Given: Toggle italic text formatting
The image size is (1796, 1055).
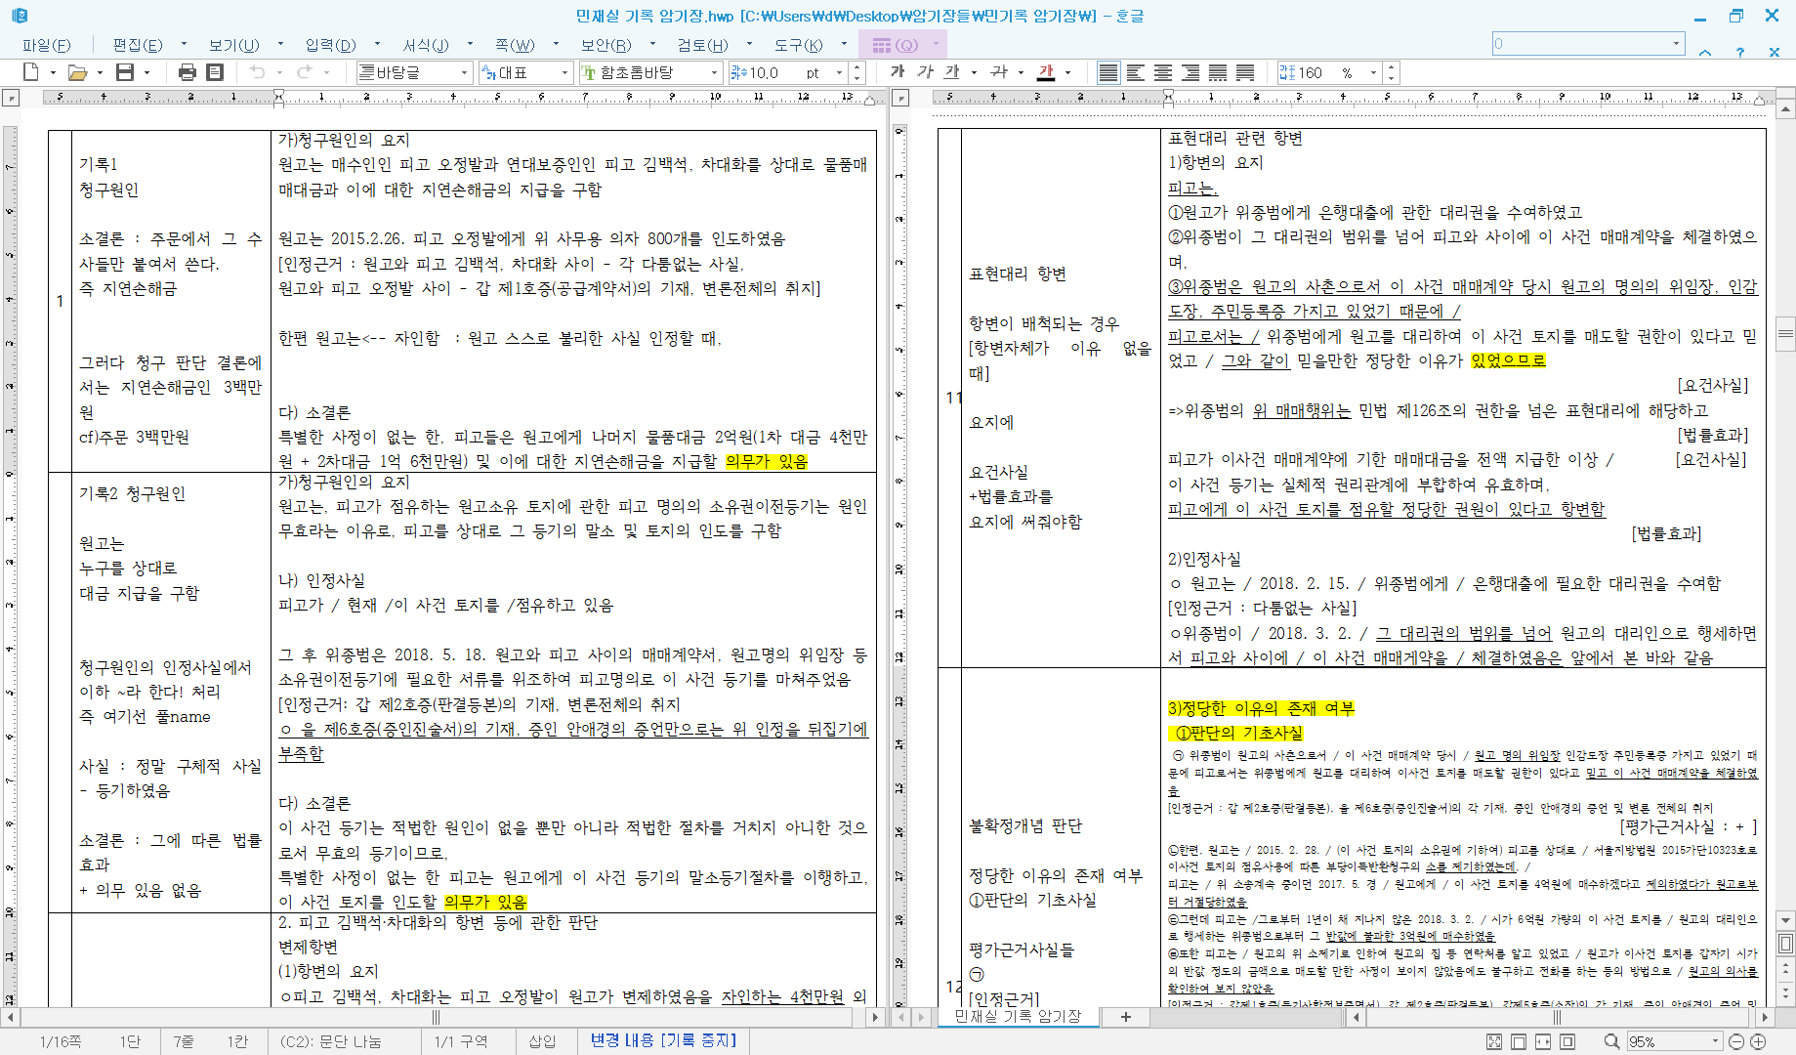Looking at the screenshot, I should pyautogui.click(x=925, y=72).
